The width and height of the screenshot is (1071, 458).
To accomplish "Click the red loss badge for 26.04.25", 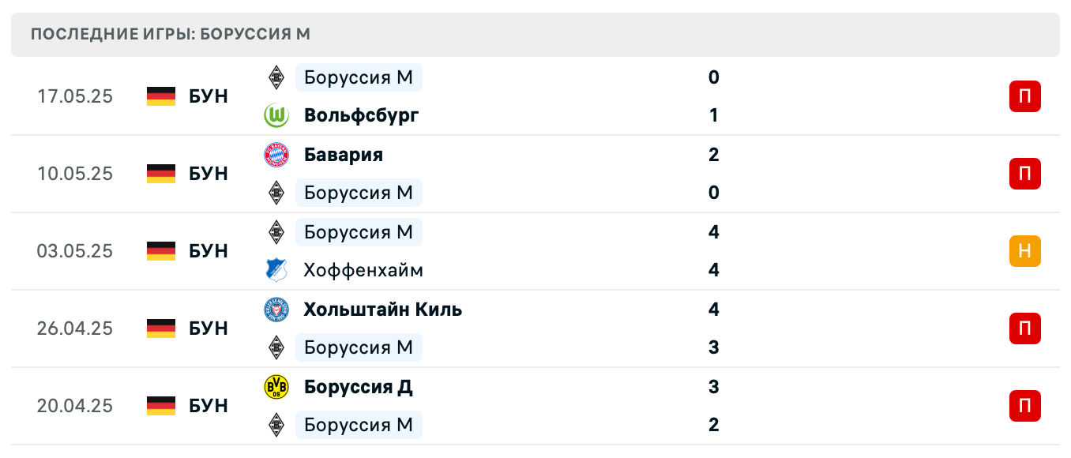I will tap(1024, 328).
